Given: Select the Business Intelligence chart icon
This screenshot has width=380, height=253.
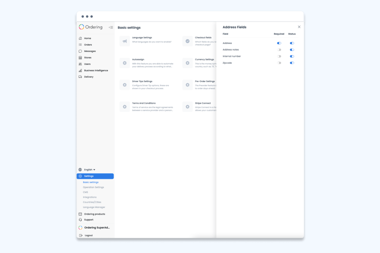Looking at the screenshot, I should (x=80, y=70).
